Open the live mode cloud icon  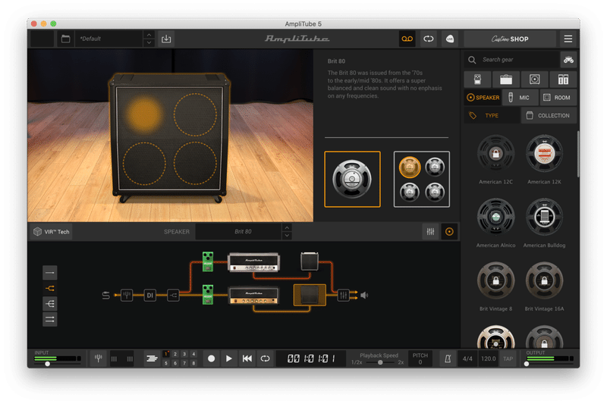(x=450, y=39)
